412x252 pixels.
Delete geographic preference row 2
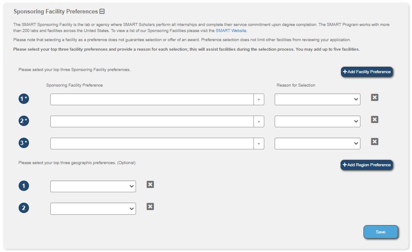coord(150,207)
